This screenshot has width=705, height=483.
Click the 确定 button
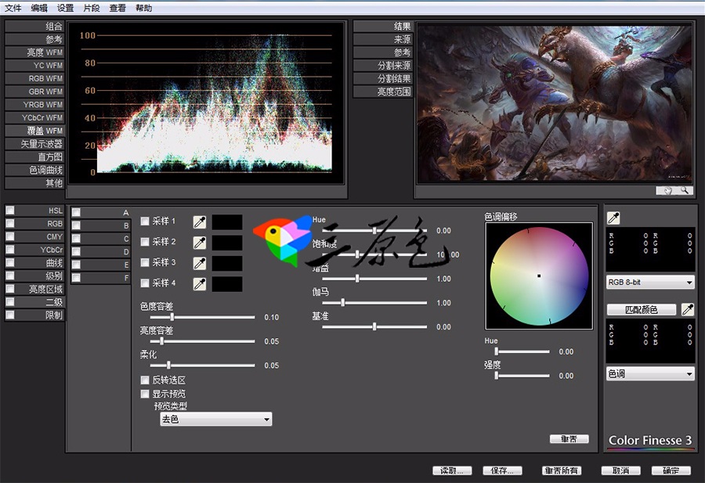coord(671,470)
